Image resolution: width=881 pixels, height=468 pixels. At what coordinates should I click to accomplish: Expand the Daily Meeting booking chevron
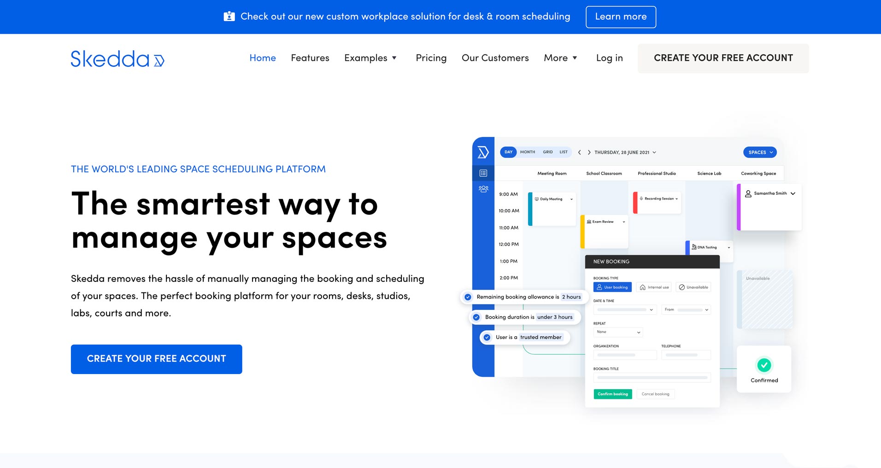point(571,199)
